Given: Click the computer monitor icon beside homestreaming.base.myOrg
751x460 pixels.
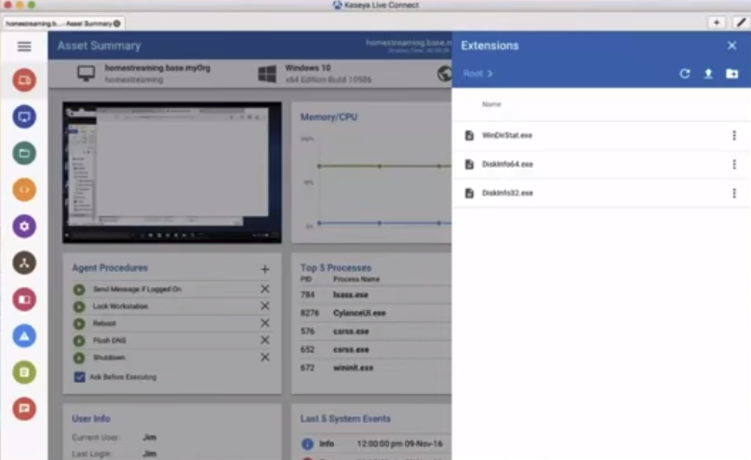Looking at the screenshot, I should (87, 74).
